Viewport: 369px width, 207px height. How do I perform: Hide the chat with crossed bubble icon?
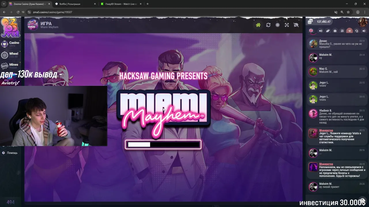click(296, 25)
